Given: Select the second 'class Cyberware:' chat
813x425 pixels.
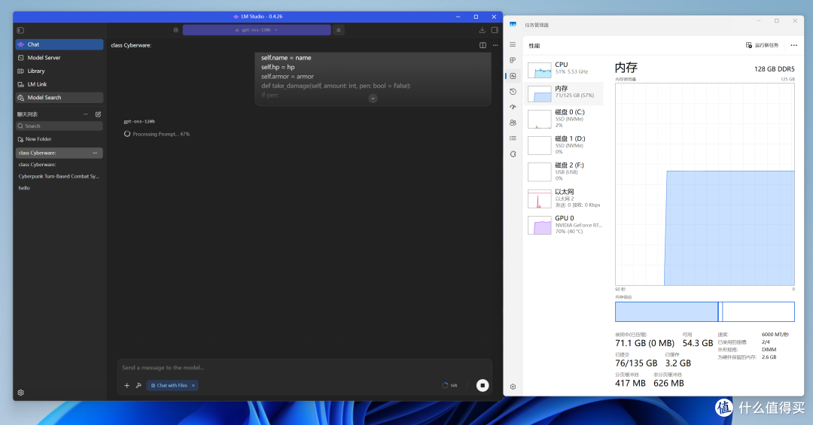Looking at the screenshot, I should [59, 164].
